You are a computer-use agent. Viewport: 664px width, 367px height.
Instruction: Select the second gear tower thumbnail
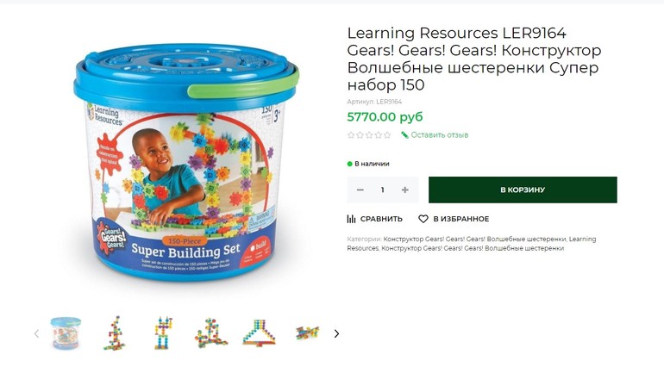pos(163,333)
